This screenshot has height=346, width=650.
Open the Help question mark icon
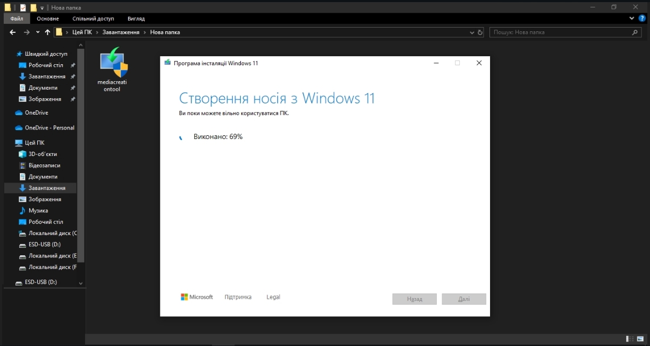click(x=641, y=19)
